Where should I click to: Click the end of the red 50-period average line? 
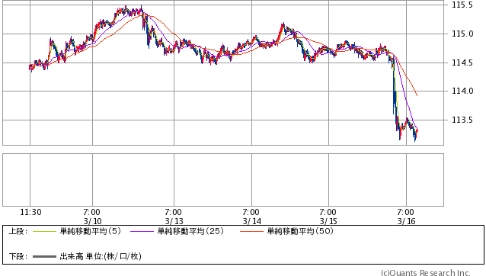pyautogui.click(x=417, y=95)
